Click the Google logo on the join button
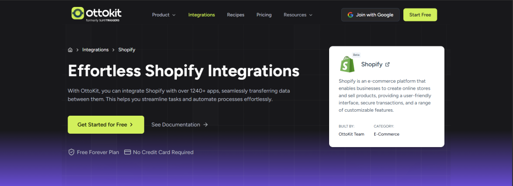Image resolution: width=513 pixels, height=186 pixels. pos(350,14)
